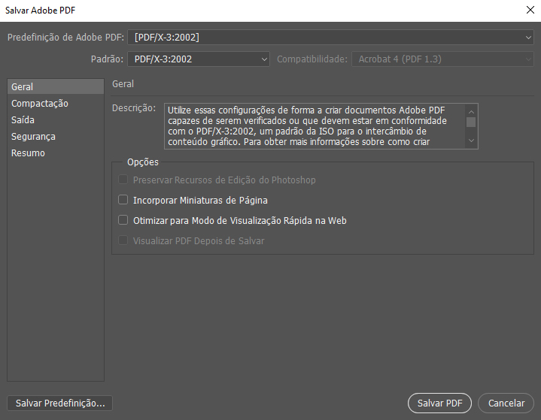Click the description scrollbar down arrow
The image size is (541, 420).
471,141
